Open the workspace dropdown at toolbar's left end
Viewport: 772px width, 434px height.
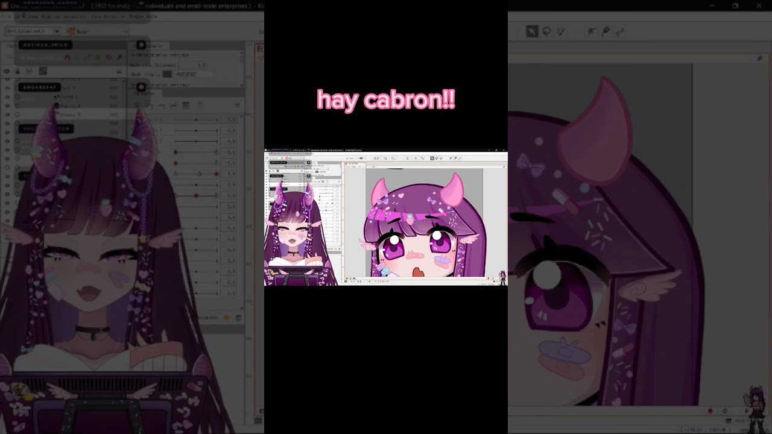click(33, 31)
